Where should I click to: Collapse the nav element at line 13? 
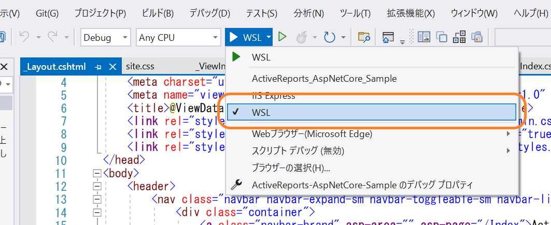[x=96, y=199]
